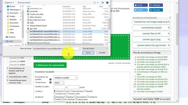This screenshot has width=188, height=105.
Task: Enable the Égaliser checkbox
Action: 66,97
